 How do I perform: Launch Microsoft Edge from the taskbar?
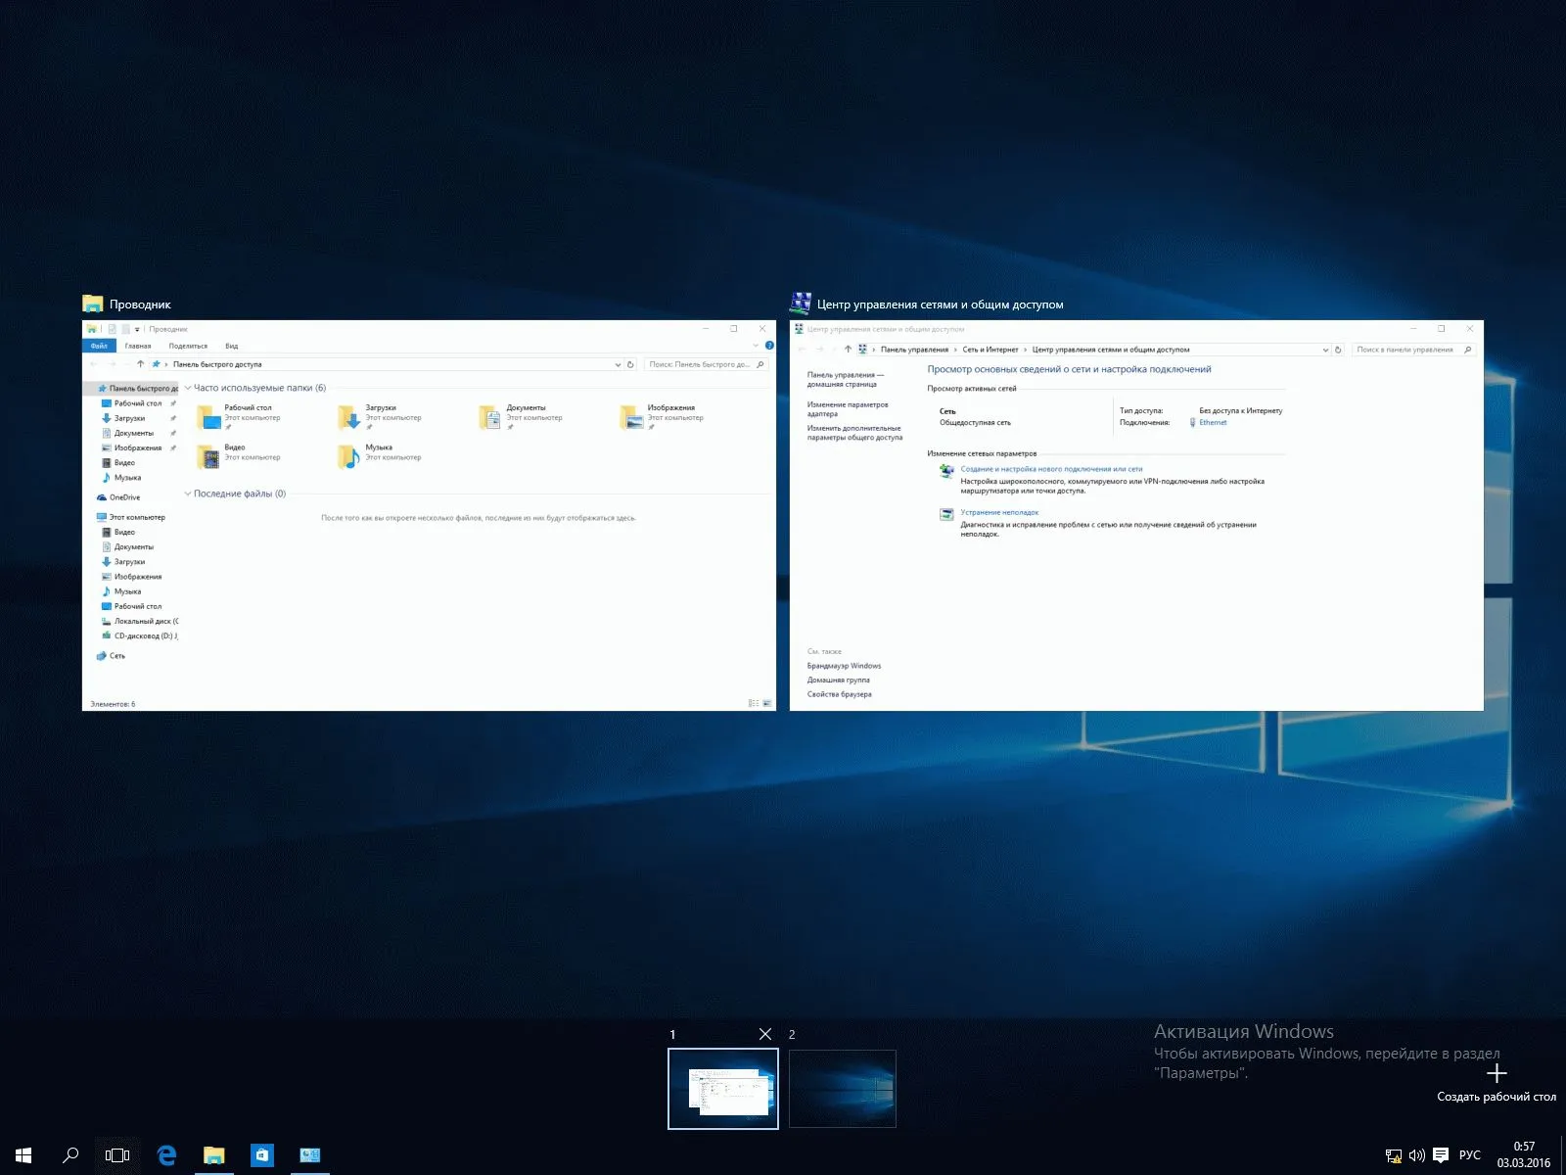point(166,1155)
